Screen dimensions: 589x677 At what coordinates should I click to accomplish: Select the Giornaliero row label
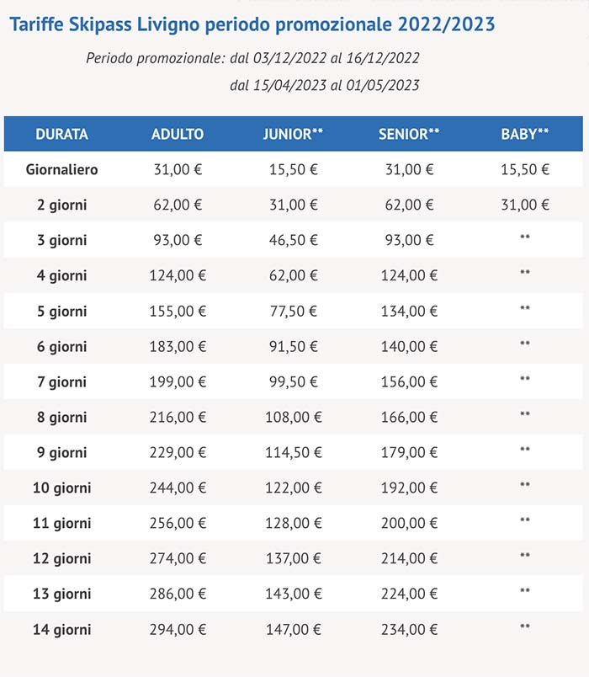(x=61, y=169)
